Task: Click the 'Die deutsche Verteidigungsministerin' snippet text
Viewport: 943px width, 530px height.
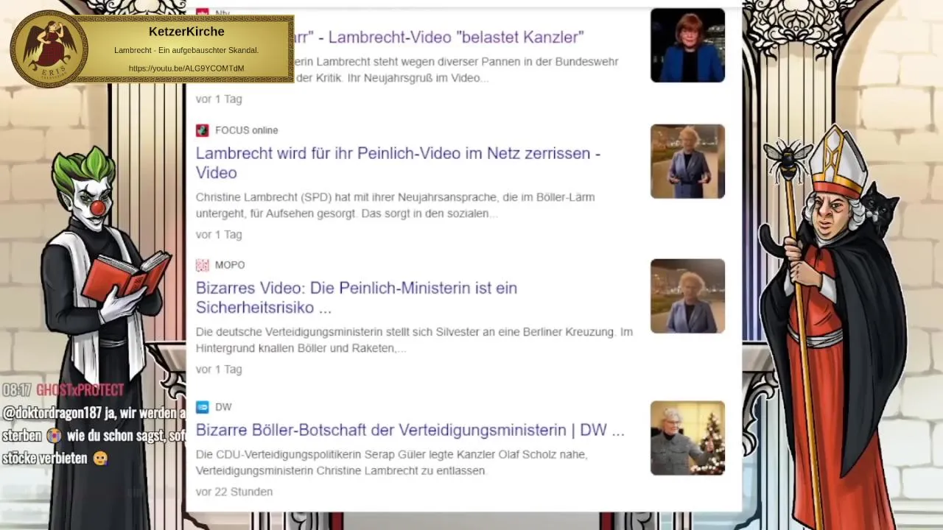Action: click(414, 340)
